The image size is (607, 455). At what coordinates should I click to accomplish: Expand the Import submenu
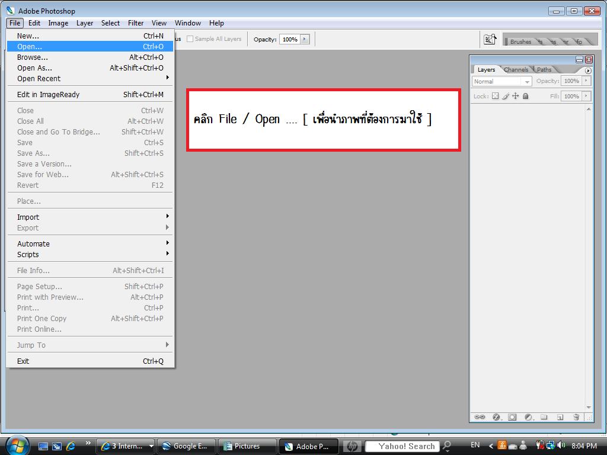(90, 217)
